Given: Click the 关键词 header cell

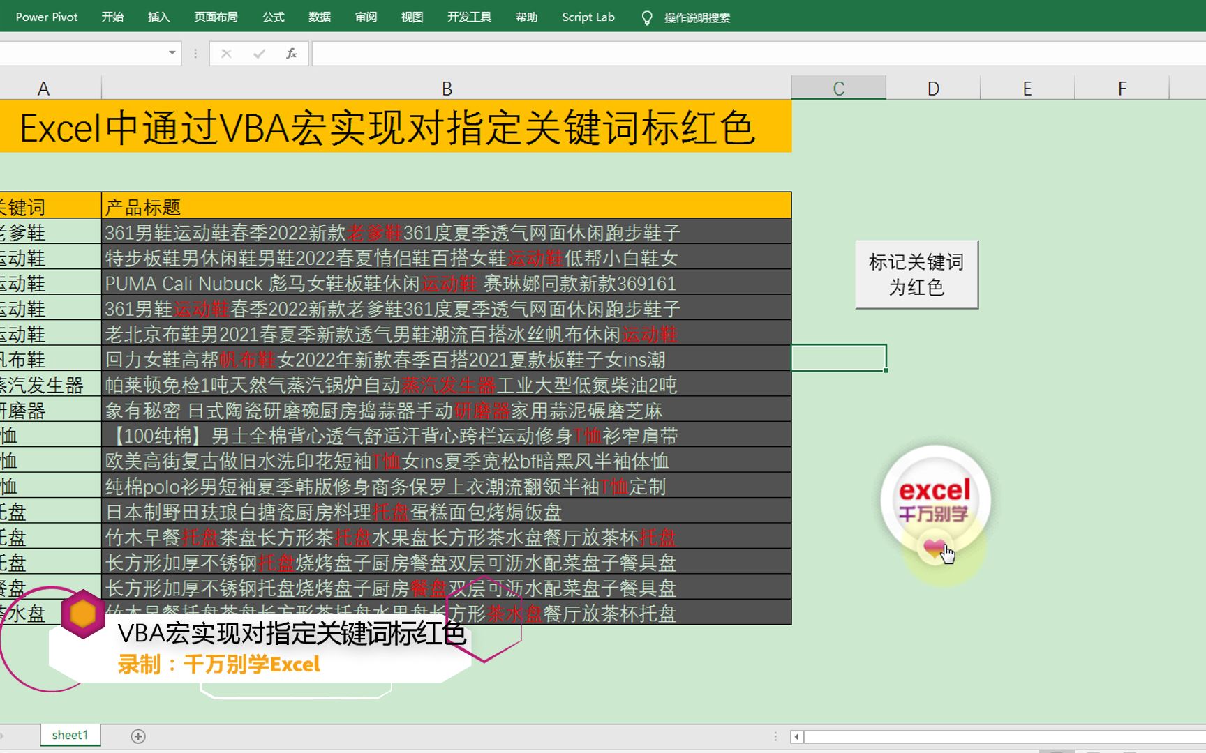Looking at the screenshot, I should [x=50, y=206].
